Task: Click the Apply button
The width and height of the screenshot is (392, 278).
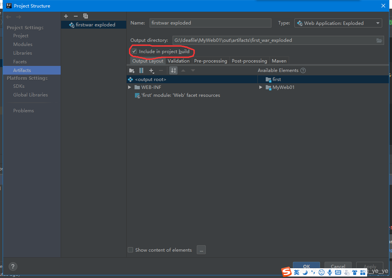Action: click(x=370, y=266)
